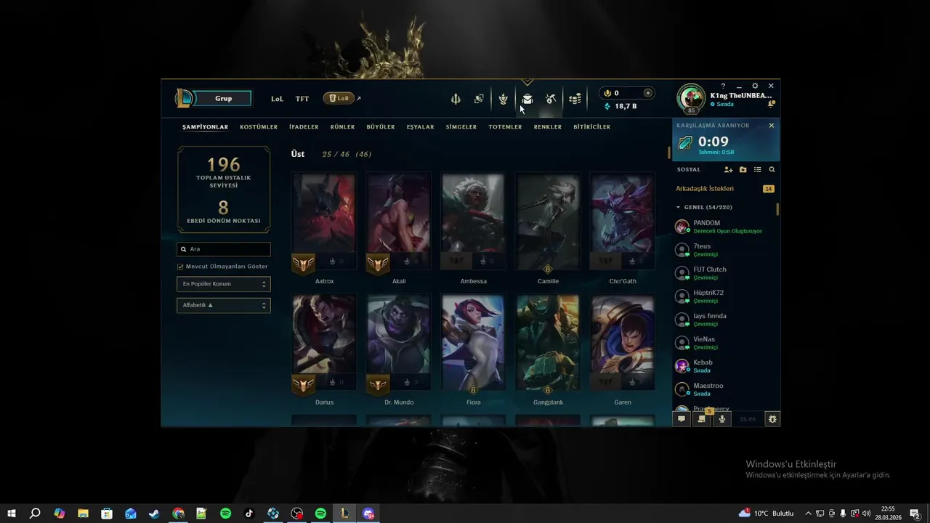This screenshot has height=523, width=930.
Task: Select friend Kebab in the list
Action: [x=724, y=366]
